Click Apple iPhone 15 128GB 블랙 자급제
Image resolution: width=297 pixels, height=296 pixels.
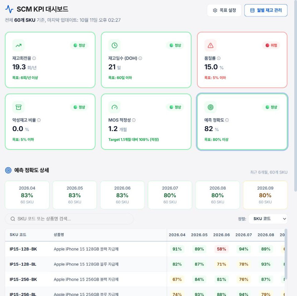tap(86, 249)
